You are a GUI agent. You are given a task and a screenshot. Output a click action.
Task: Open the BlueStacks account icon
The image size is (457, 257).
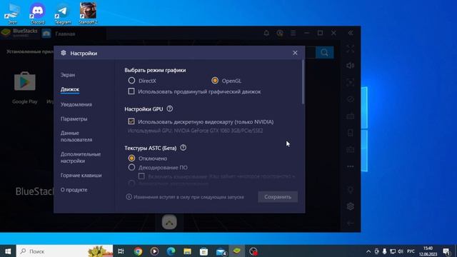click(x=280, y=34)
